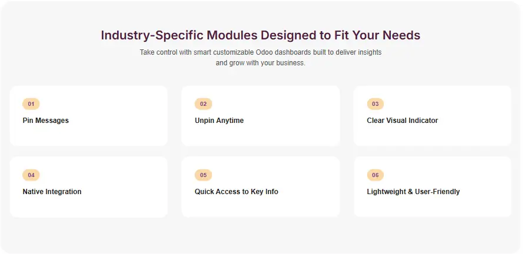This screenshot has width=525, height=260.
Task: Click the 06 number badge
Action: tap(375, 175)
